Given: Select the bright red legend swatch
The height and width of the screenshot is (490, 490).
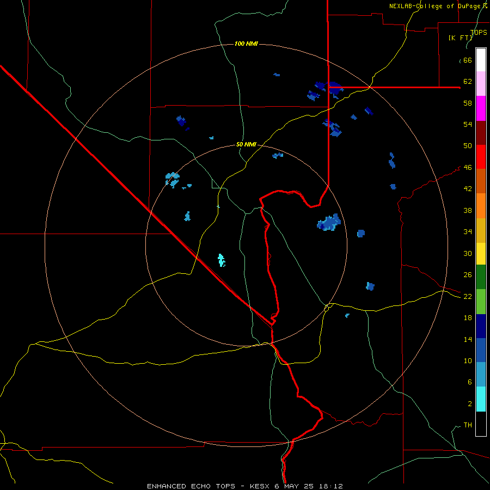Looking at the screenshot, I should pos(481,157).
